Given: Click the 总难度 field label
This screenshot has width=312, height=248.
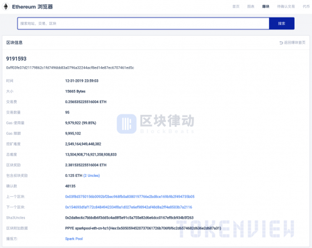Looking at the screenshot, I should [11, 154].
